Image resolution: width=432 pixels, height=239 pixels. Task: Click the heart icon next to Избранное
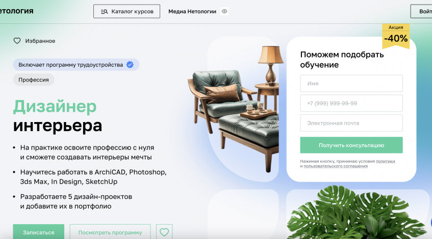pos(17,41)
